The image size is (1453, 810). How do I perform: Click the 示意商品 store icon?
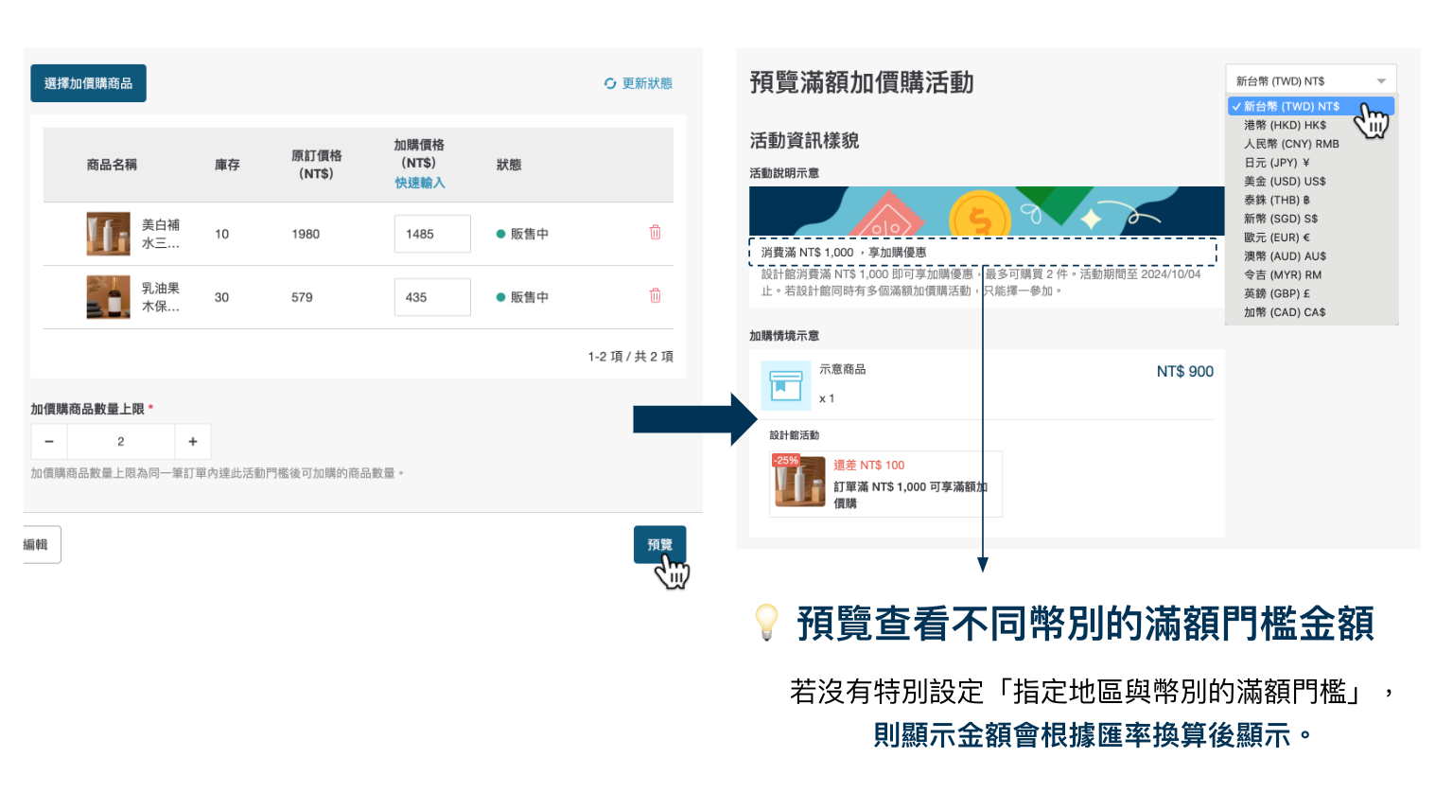tap(785, 385)
